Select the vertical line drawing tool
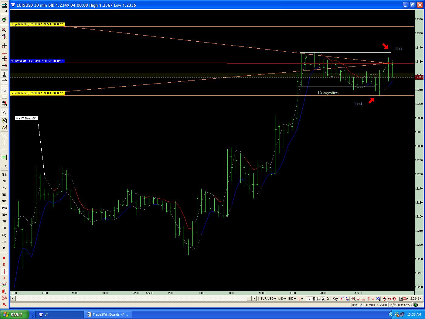Image resolution: width=425 pixels, height=319 pixels. point(4,142)
